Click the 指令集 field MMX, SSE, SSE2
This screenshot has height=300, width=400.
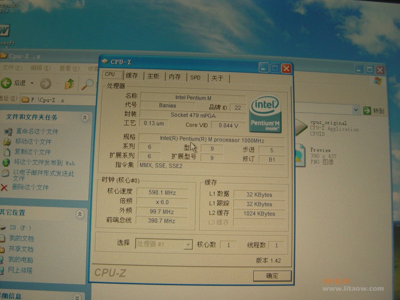[211, 166]
